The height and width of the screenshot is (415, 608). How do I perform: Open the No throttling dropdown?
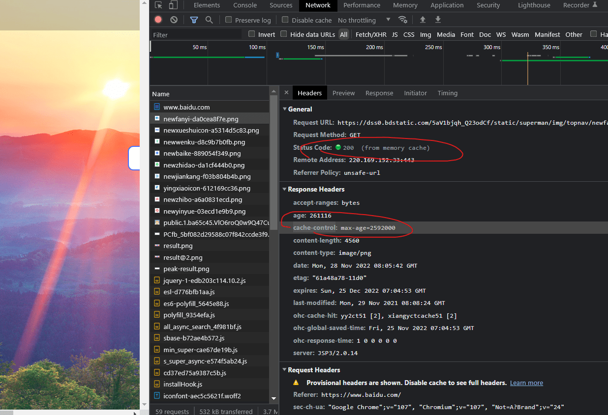tap(364, 20)
